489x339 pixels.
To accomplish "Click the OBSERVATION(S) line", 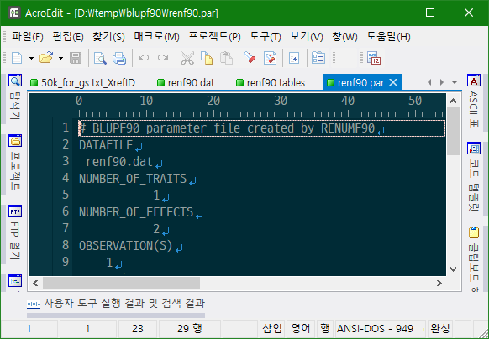I will [x=126, y=247].
